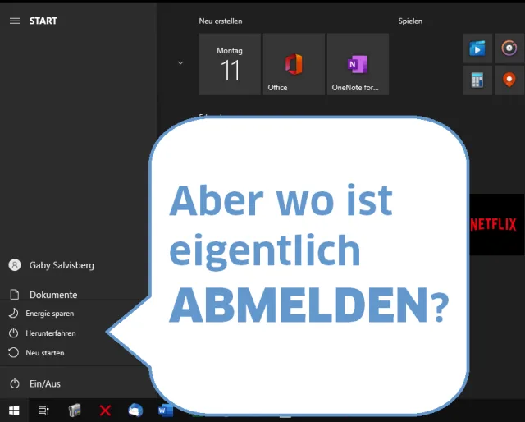Click the document icon beside Dokumente
The height and width of the screenshot is (422, 525).
point(15,294)
